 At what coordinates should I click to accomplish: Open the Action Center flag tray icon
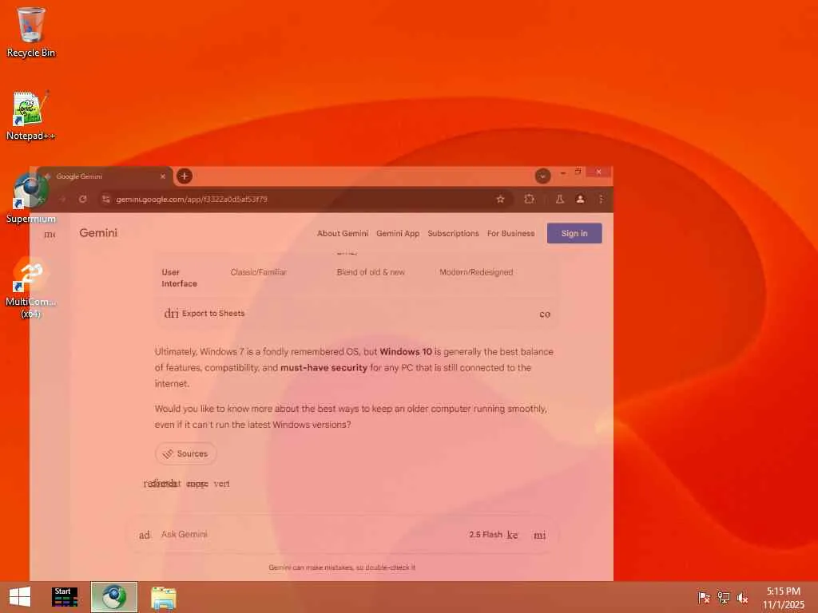(704, 597)
